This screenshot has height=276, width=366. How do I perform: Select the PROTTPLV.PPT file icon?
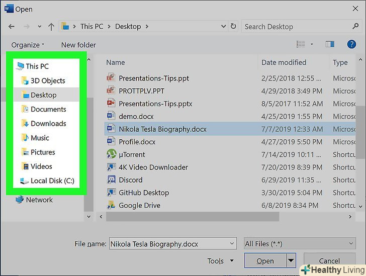[x=111, y=90]
